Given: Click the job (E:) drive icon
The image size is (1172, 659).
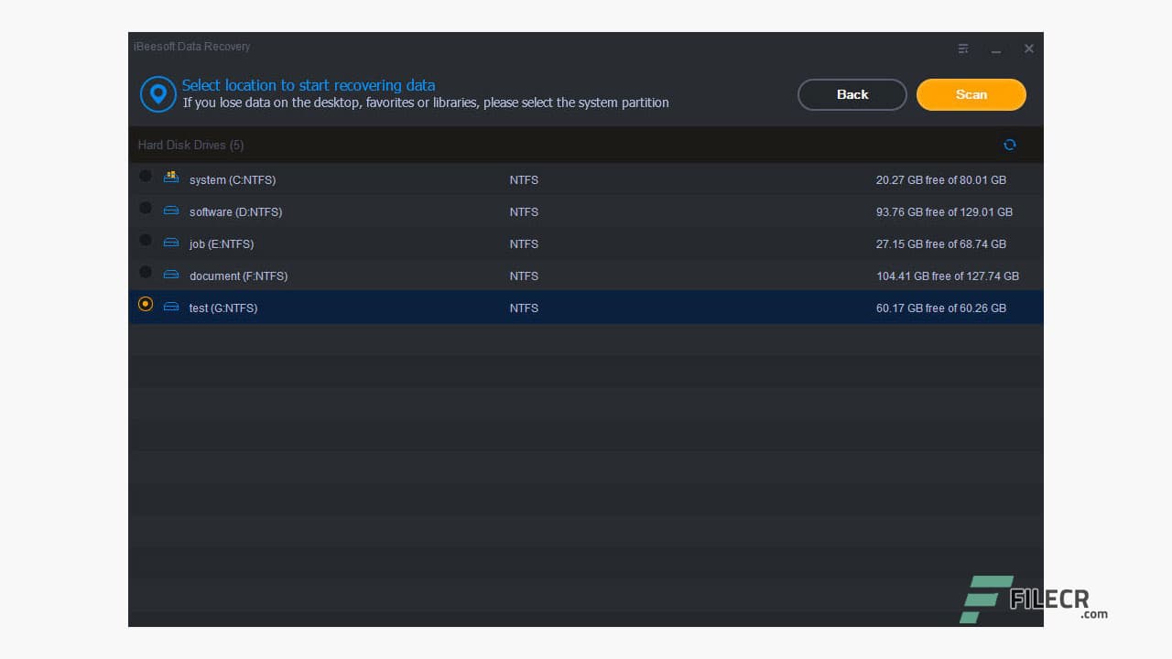Looking at the screenshot, I should click(171, 243).
